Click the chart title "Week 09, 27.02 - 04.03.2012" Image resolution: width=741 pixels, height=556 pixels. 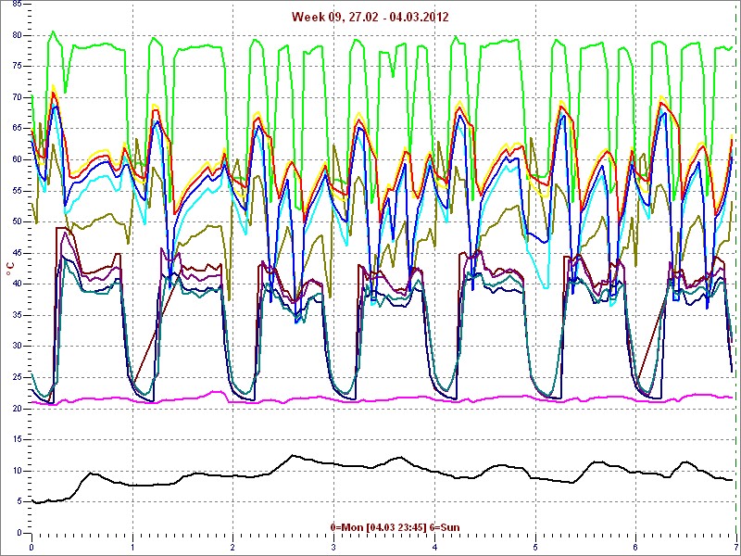click(x=370, y=17)
